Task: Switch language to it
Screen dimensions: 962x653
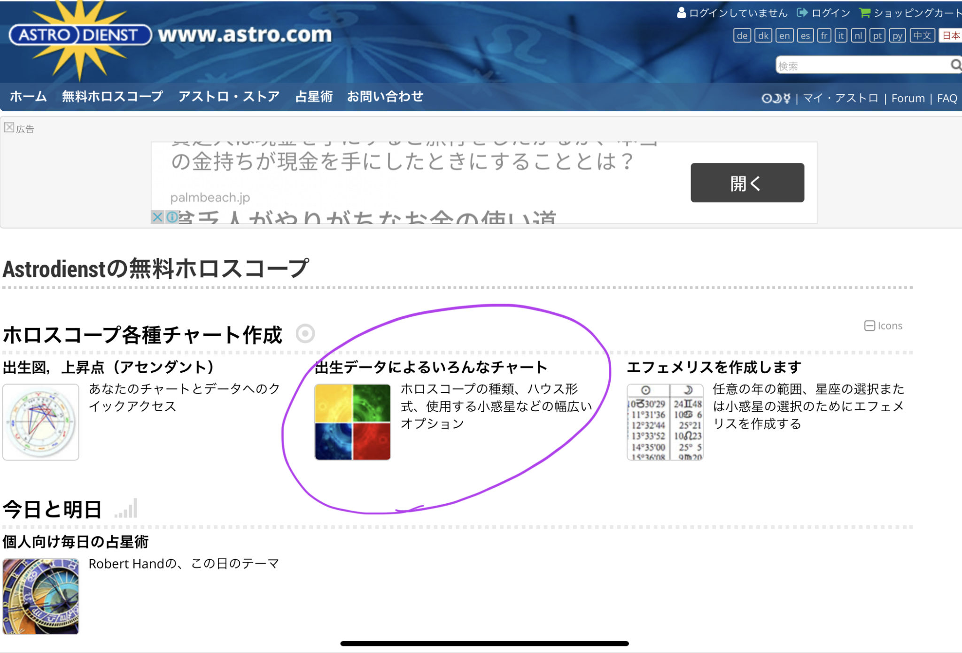Action: [841, 36]
